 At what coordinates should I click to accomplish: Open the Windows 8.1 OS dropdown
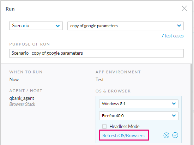[139, 104]
